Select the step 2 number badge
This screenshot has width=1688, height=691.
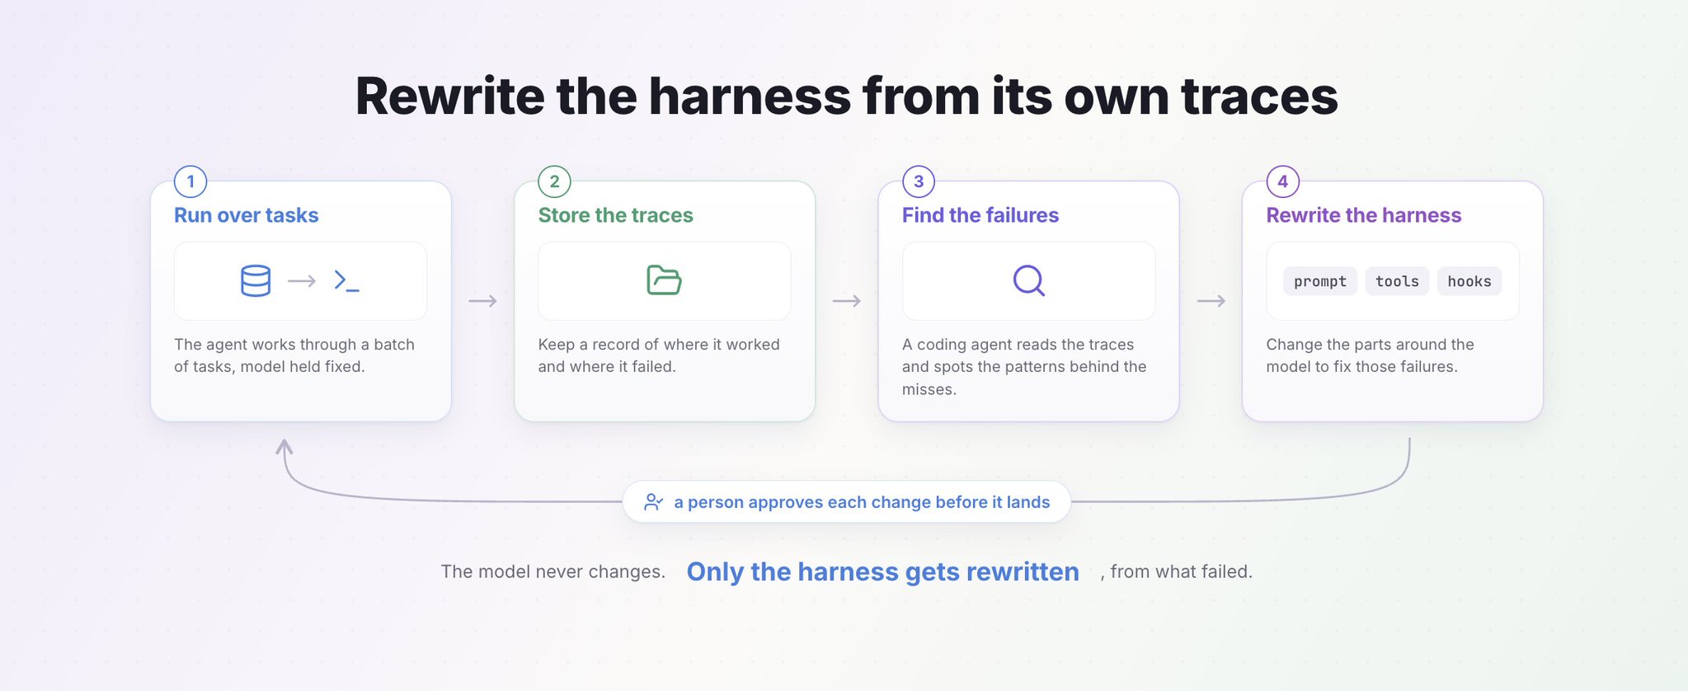point(554,181)
